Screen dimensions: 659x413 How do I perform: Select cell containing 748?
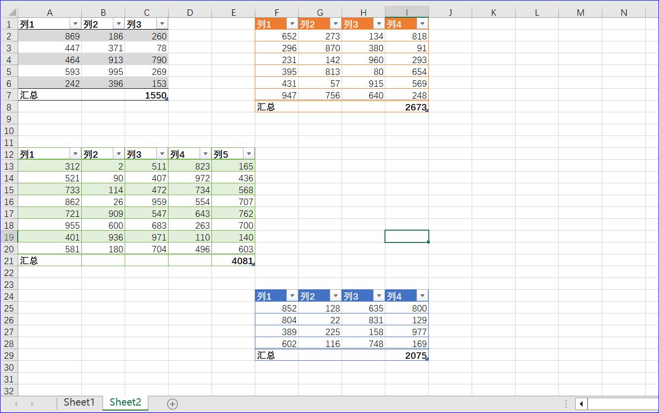pyautogui.click(x=363, y=344)
